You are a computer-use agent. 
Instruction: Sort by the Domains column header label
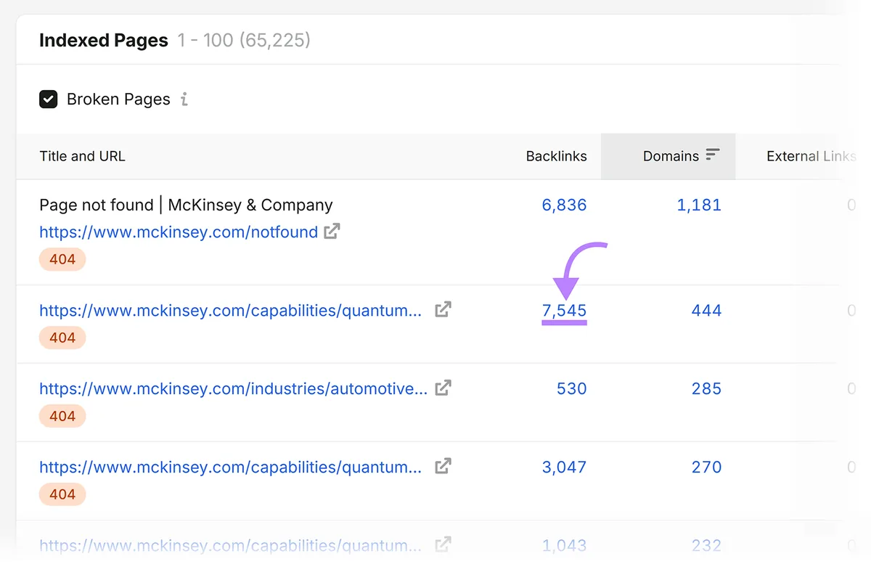pos(671,156)
